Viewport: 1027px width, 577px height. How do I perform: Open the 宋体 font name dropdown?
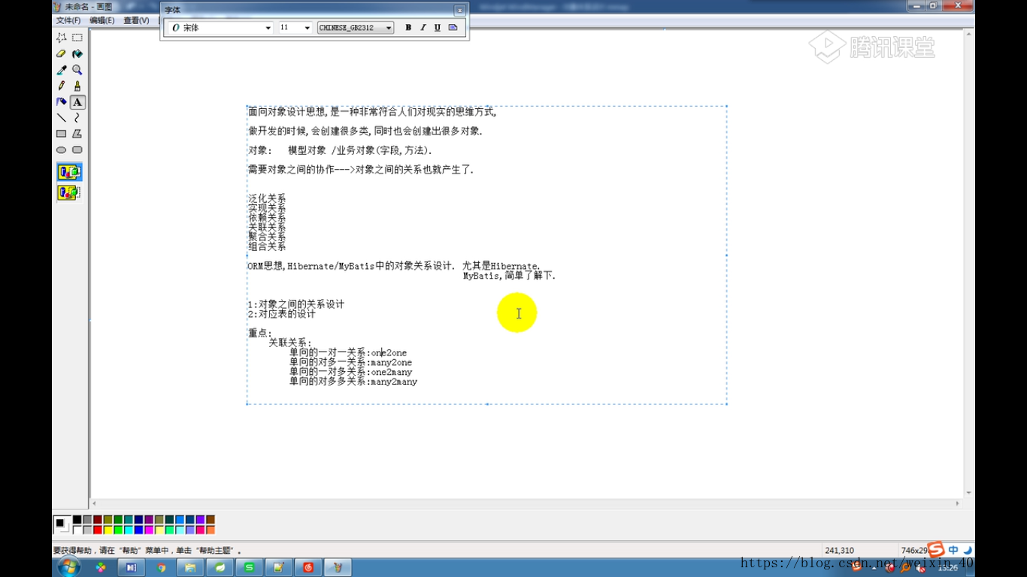(268, 28)
